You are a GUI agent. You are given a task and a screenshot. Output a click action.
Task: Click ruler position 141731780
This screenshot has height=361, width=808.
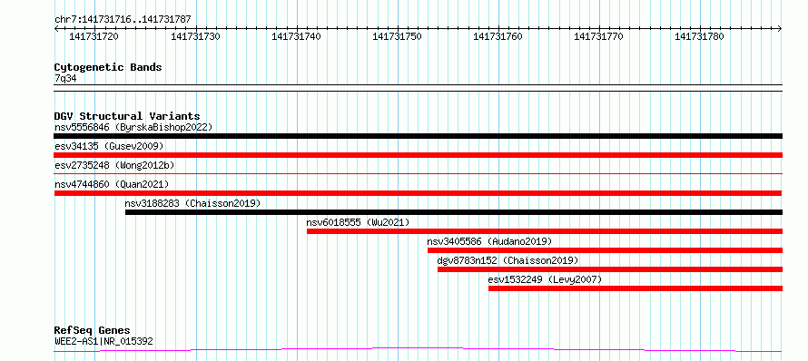click(700, 36)
